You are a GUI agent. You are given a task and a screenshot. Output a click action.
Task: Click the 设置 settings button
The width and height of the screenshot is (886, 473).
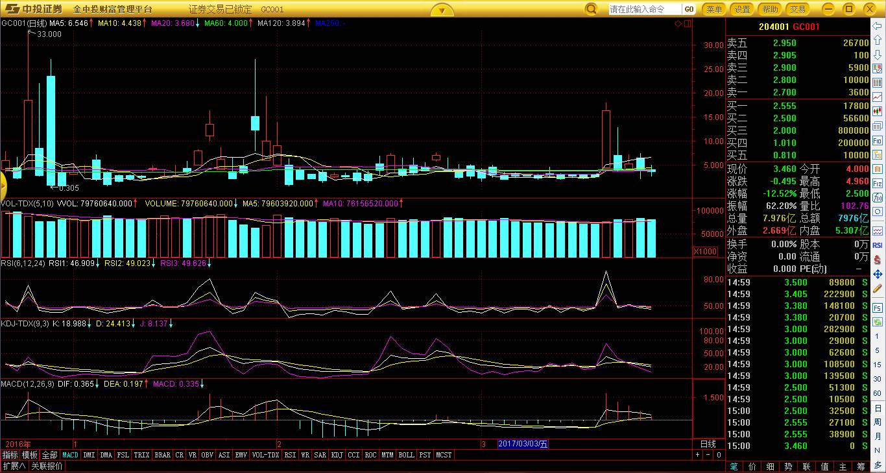[742, 9]
